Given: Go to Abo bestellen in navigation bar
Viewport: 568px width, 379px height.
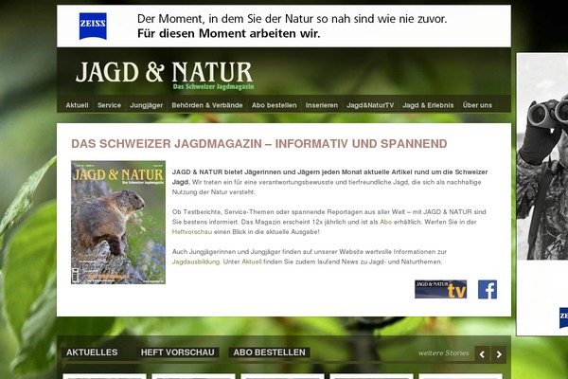Looking at the screenshot, I should 275,105.
